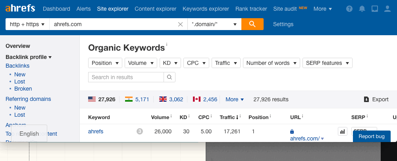The image size is (397, 161).
Task: Expand the SERP features filter
Action: 327,63
